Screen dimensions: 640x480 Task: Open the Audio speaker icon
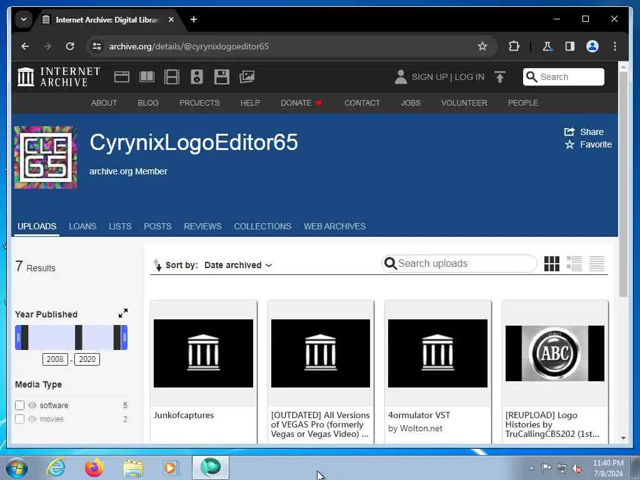point(197,77)
